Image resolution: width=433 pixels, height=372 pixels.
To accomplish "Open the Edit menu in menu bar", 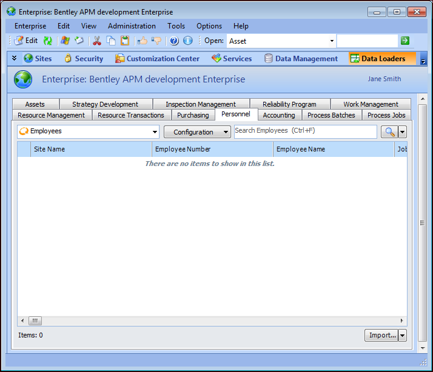I will click(x=64, y=26).
